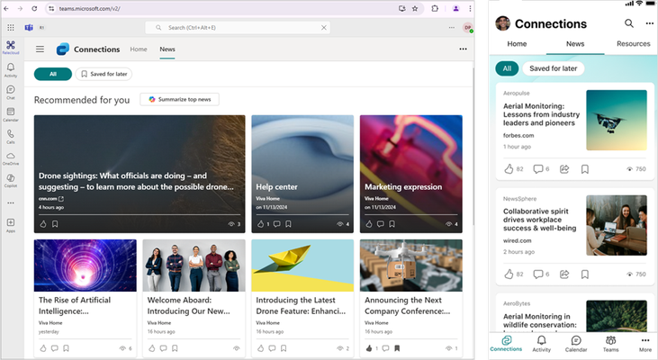Like the Collaborative spirit article on mobile
The image size is (658, 360).
(x=509, y=274)
